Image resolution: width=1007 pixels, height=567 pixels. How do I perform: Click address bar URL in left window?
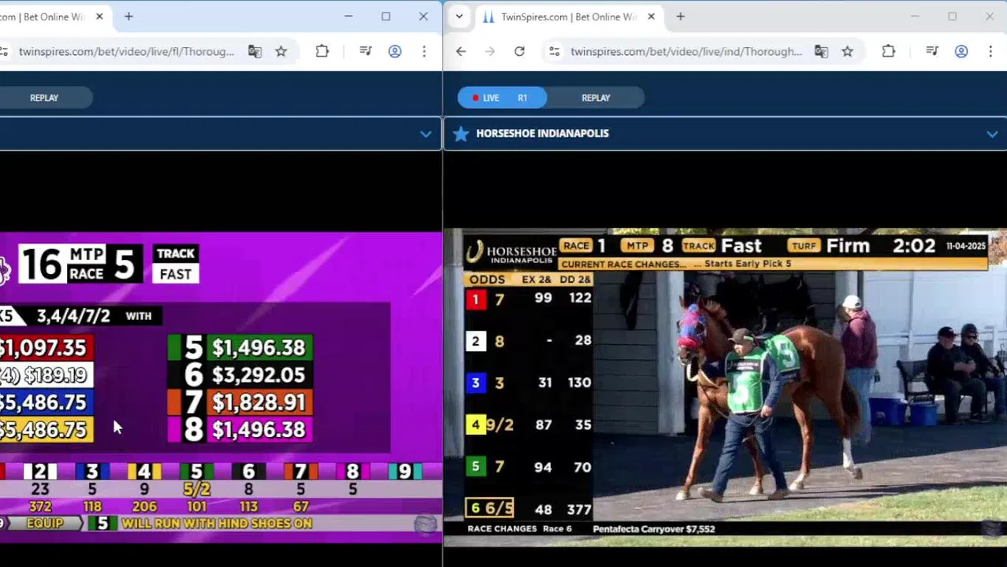[126, 51]
